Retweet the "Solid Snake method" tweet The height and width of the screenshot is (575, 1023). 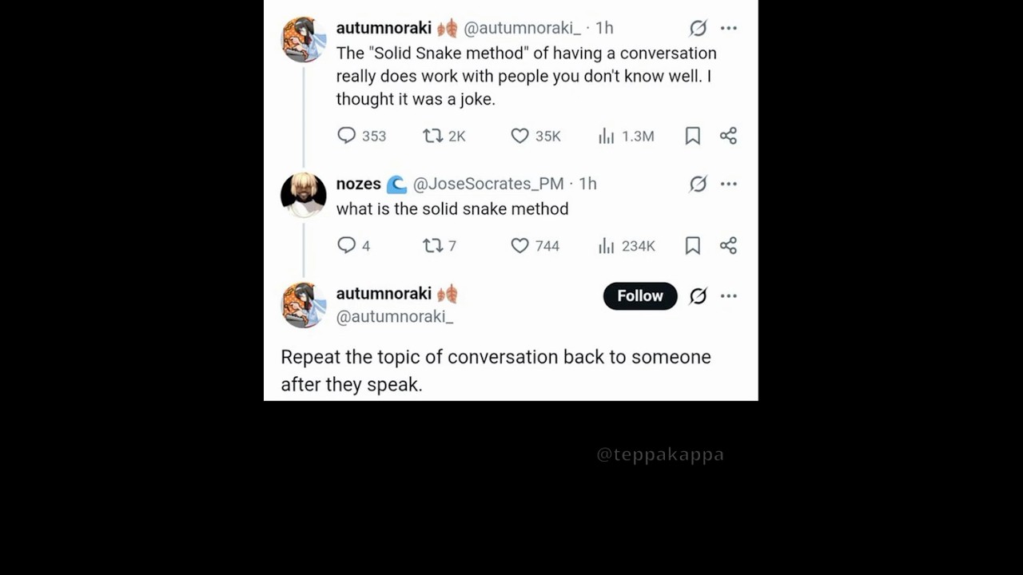pos(433,136)
